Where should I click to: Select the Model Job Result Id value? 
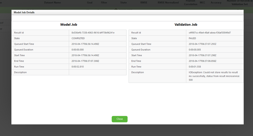coord(93,33)
